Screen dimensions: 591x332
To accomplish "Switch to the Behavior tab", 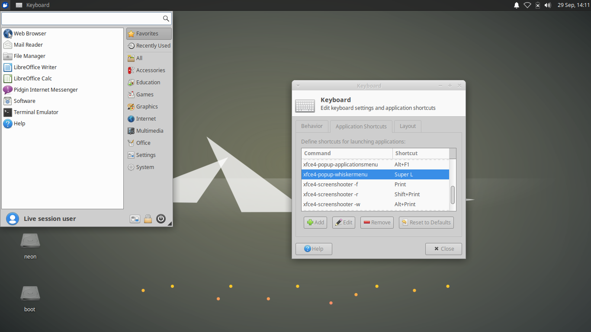I will 312,126.
